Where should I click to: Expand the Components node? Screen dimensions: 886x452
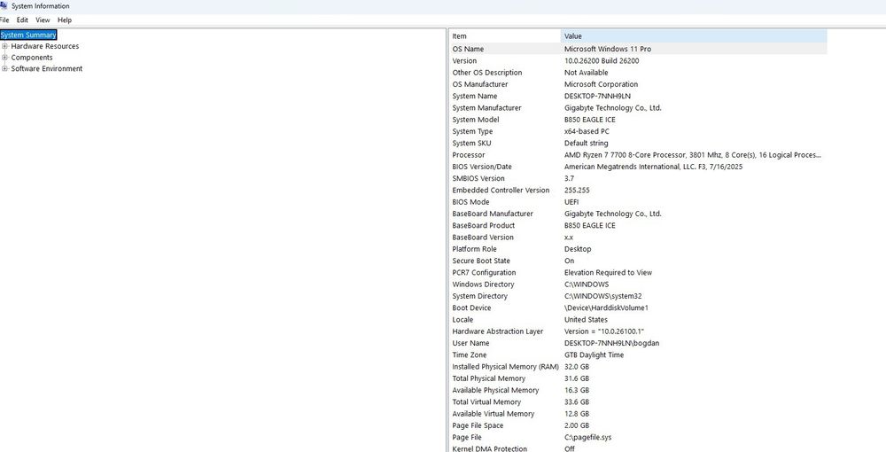pos(5,58)
